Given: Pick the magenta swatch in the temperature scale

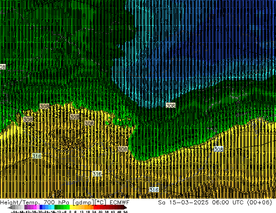Looking at the screenshot, I should 35,207.
